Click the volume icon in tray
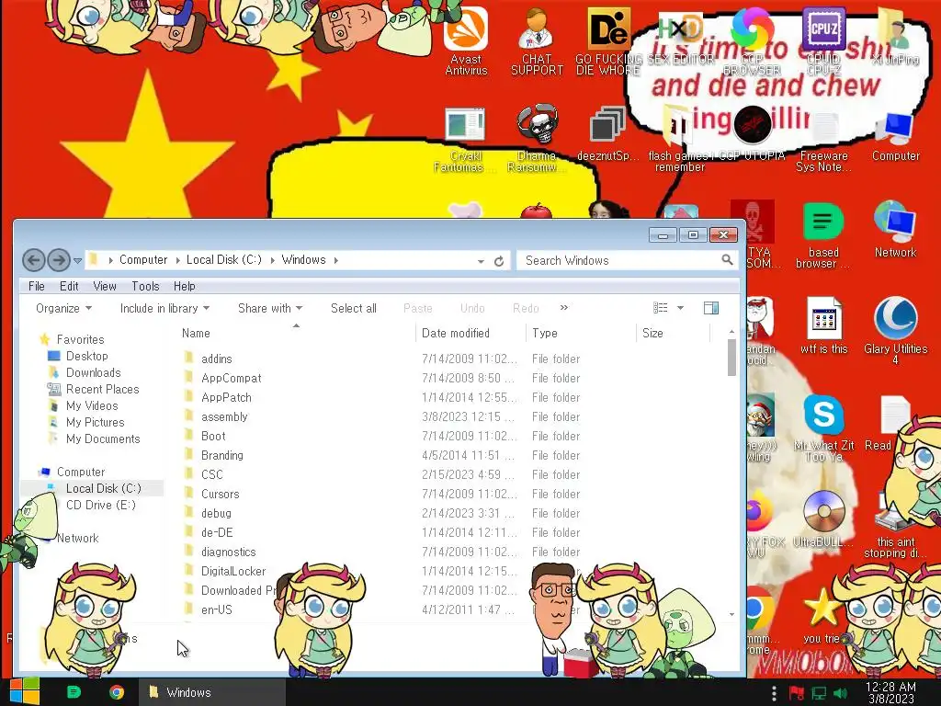The height and width of the screenshot is (706, 941). (x=841, y=693)
